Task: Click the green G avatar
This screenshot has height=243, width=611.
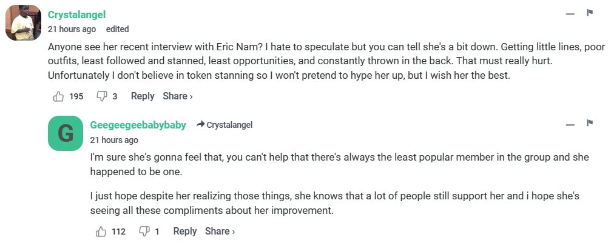Action: [x=65, y=133]
